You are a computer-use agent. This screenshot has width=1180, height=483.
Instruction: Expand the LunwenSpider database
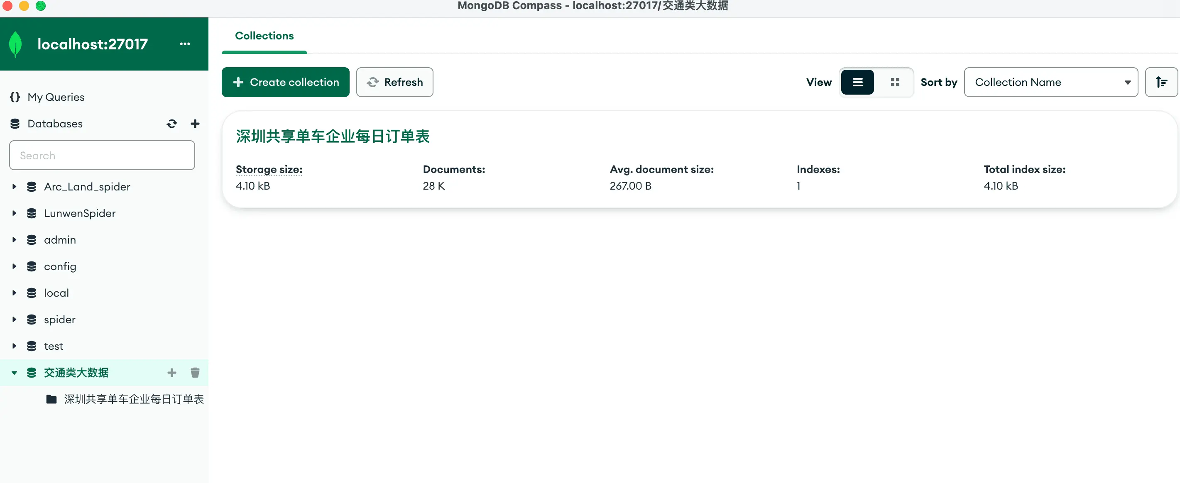14,213
